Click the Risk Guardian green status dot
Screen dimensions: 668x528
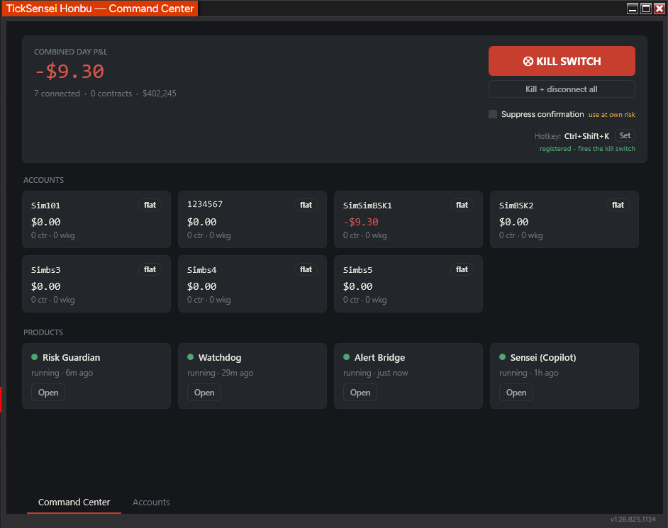(x=35, y=356)
